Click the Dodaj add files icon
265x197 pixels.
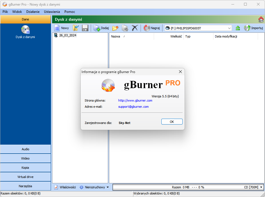pyautogui.click(x=97, y=28)
